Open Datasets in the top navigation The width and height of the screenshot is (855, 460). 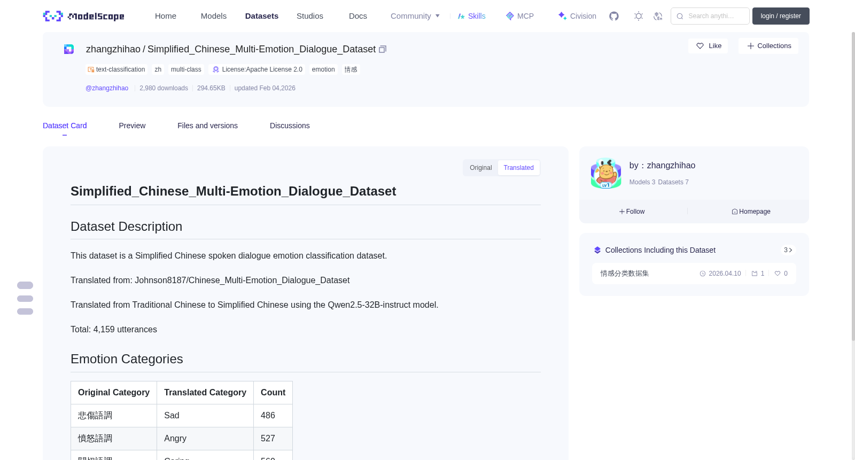pos(262,16)
